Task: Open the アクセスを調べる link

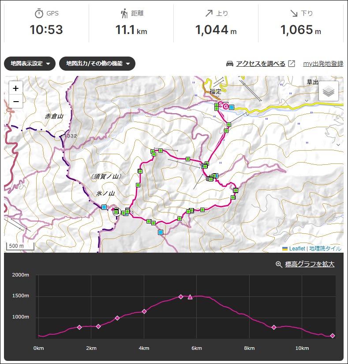Action: tap(261, 64)
